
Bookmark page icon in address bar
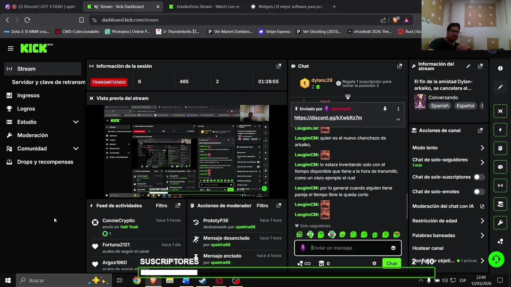click(x=81, y=20)
